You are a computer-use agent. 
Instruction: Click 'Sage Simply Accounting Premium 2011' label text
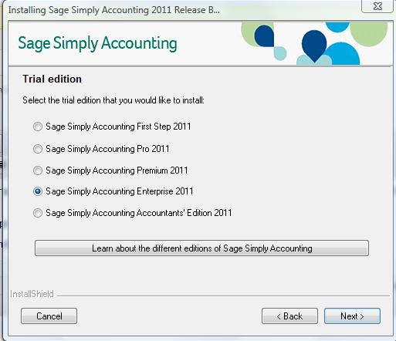tap(117, 170)
